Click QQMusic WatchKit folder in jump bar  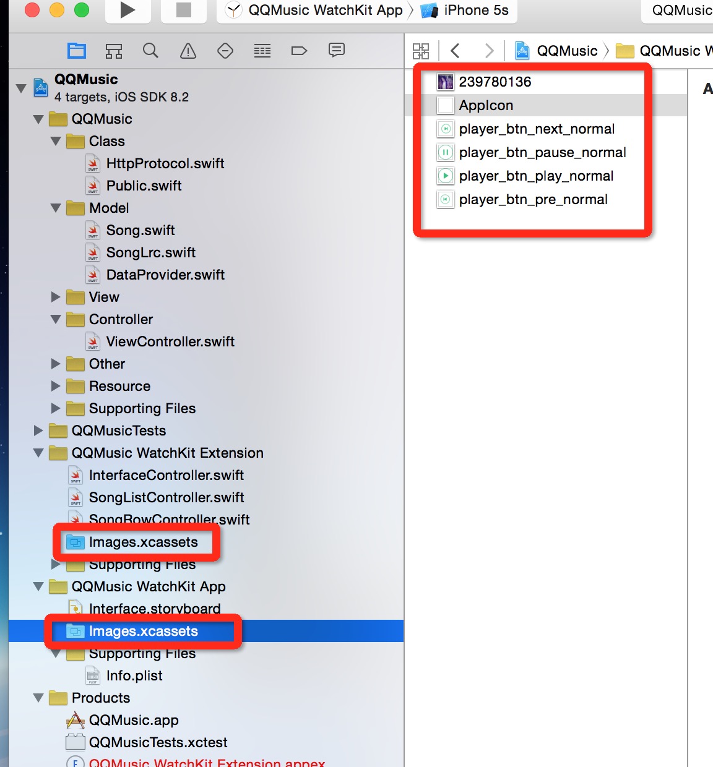[x=663, y=51]
